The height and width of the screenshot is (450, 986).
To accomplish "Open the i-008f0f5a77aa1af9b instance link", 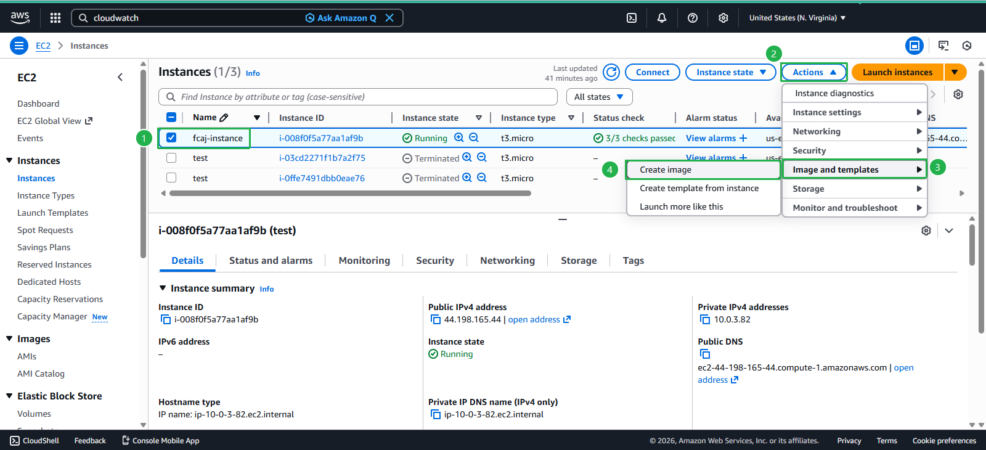I will click(321, 138).
